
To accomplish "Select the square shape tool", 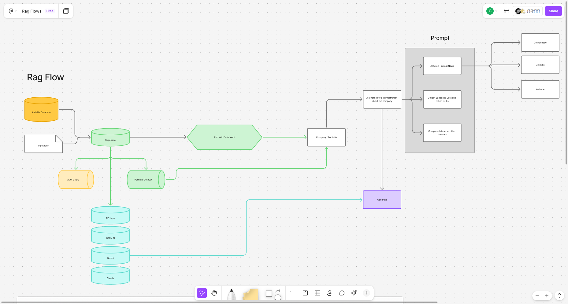I will (x=269, y=294).
